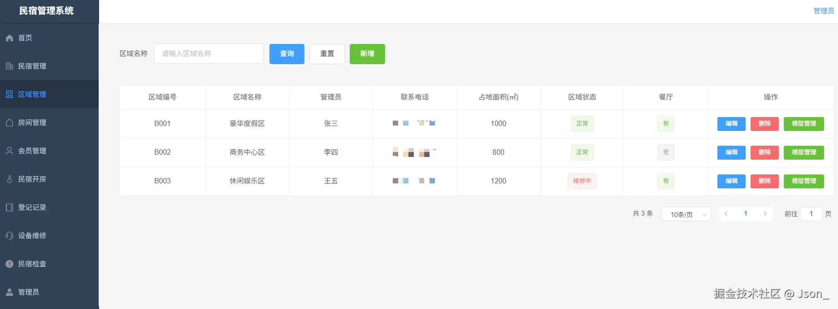The width and height of the screenshot is (838, 309).
Task: Click the 区域管理 sidebar icon
Action: [x=9, y=95]
